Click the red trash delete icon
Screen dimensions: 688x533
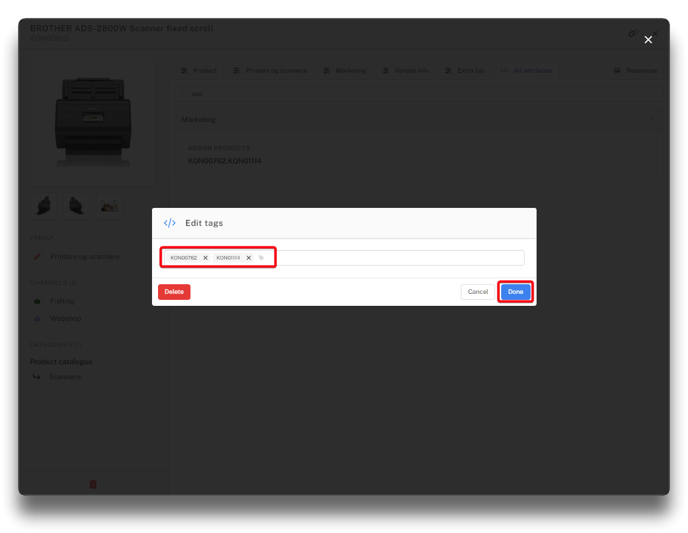point(93,484)
